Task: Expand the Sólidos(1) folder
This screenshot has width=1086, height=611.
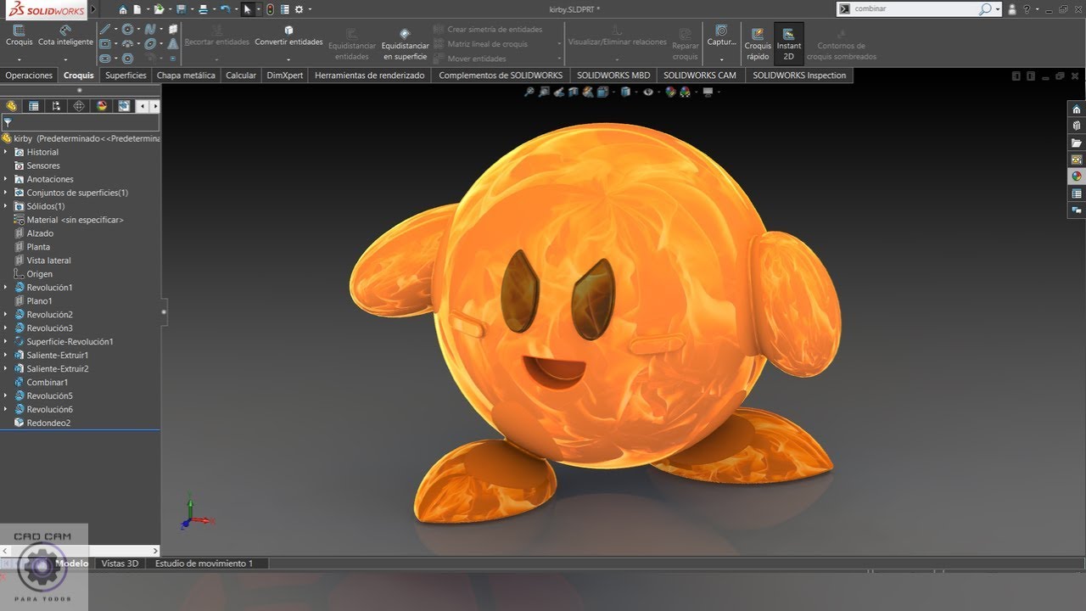Action: point(5,206)
